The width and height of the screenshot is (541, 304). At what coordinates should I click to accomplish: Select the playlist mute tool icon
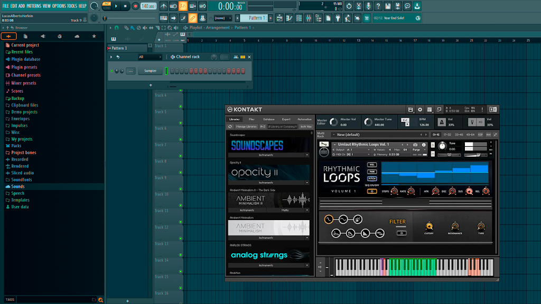pos(145,27)
